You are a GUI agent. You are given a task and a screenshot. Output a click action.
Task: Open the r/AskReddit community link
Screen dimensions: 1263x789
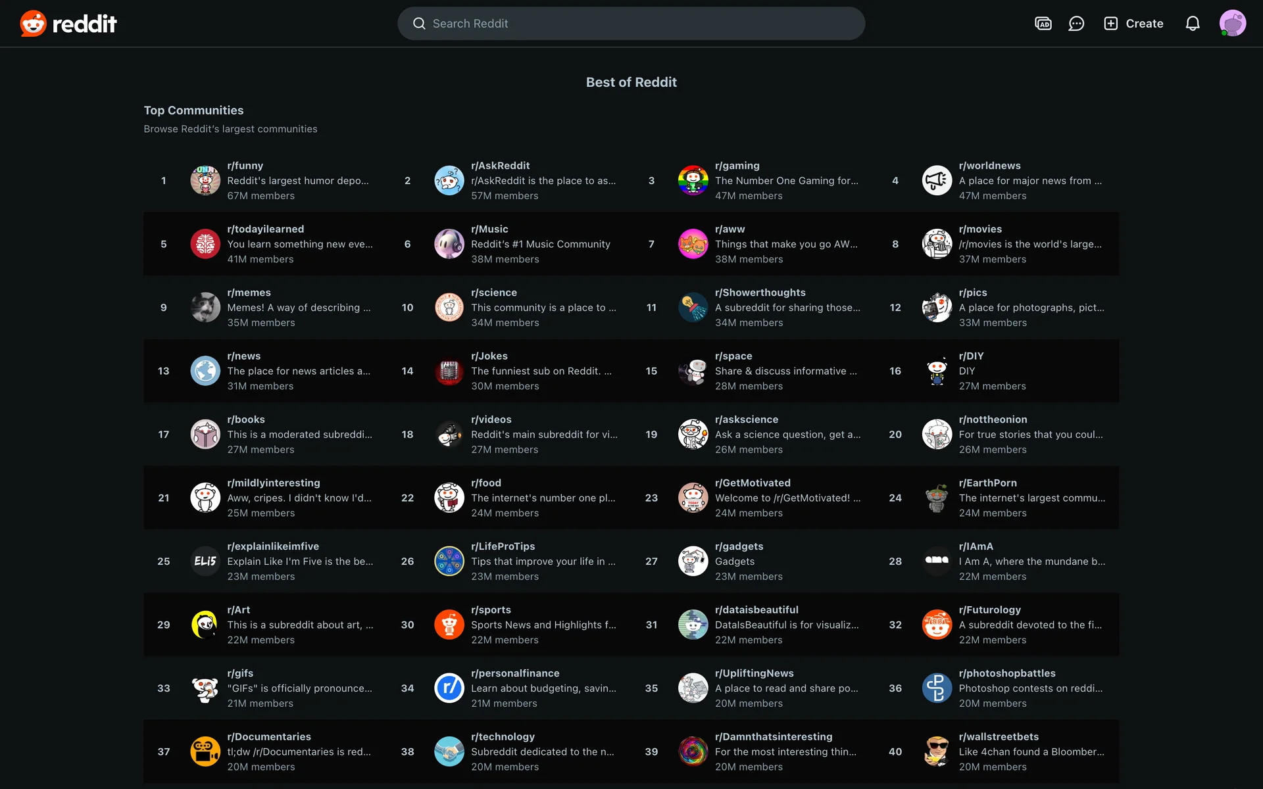click(x=500, y=166)
